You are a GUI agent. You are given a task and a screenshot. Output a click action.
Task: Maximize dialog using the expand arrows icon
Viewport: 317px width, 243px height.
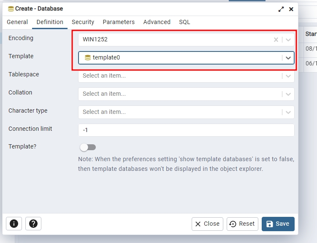pos(281,9)
